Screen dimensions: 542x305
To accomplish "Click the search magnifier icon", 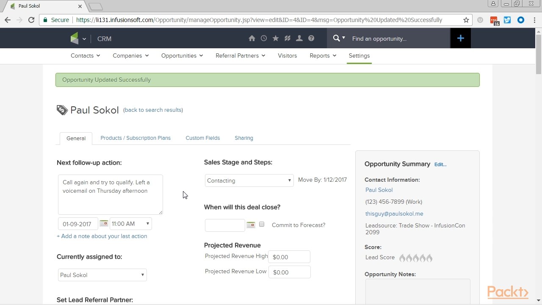I will [336, 38].
